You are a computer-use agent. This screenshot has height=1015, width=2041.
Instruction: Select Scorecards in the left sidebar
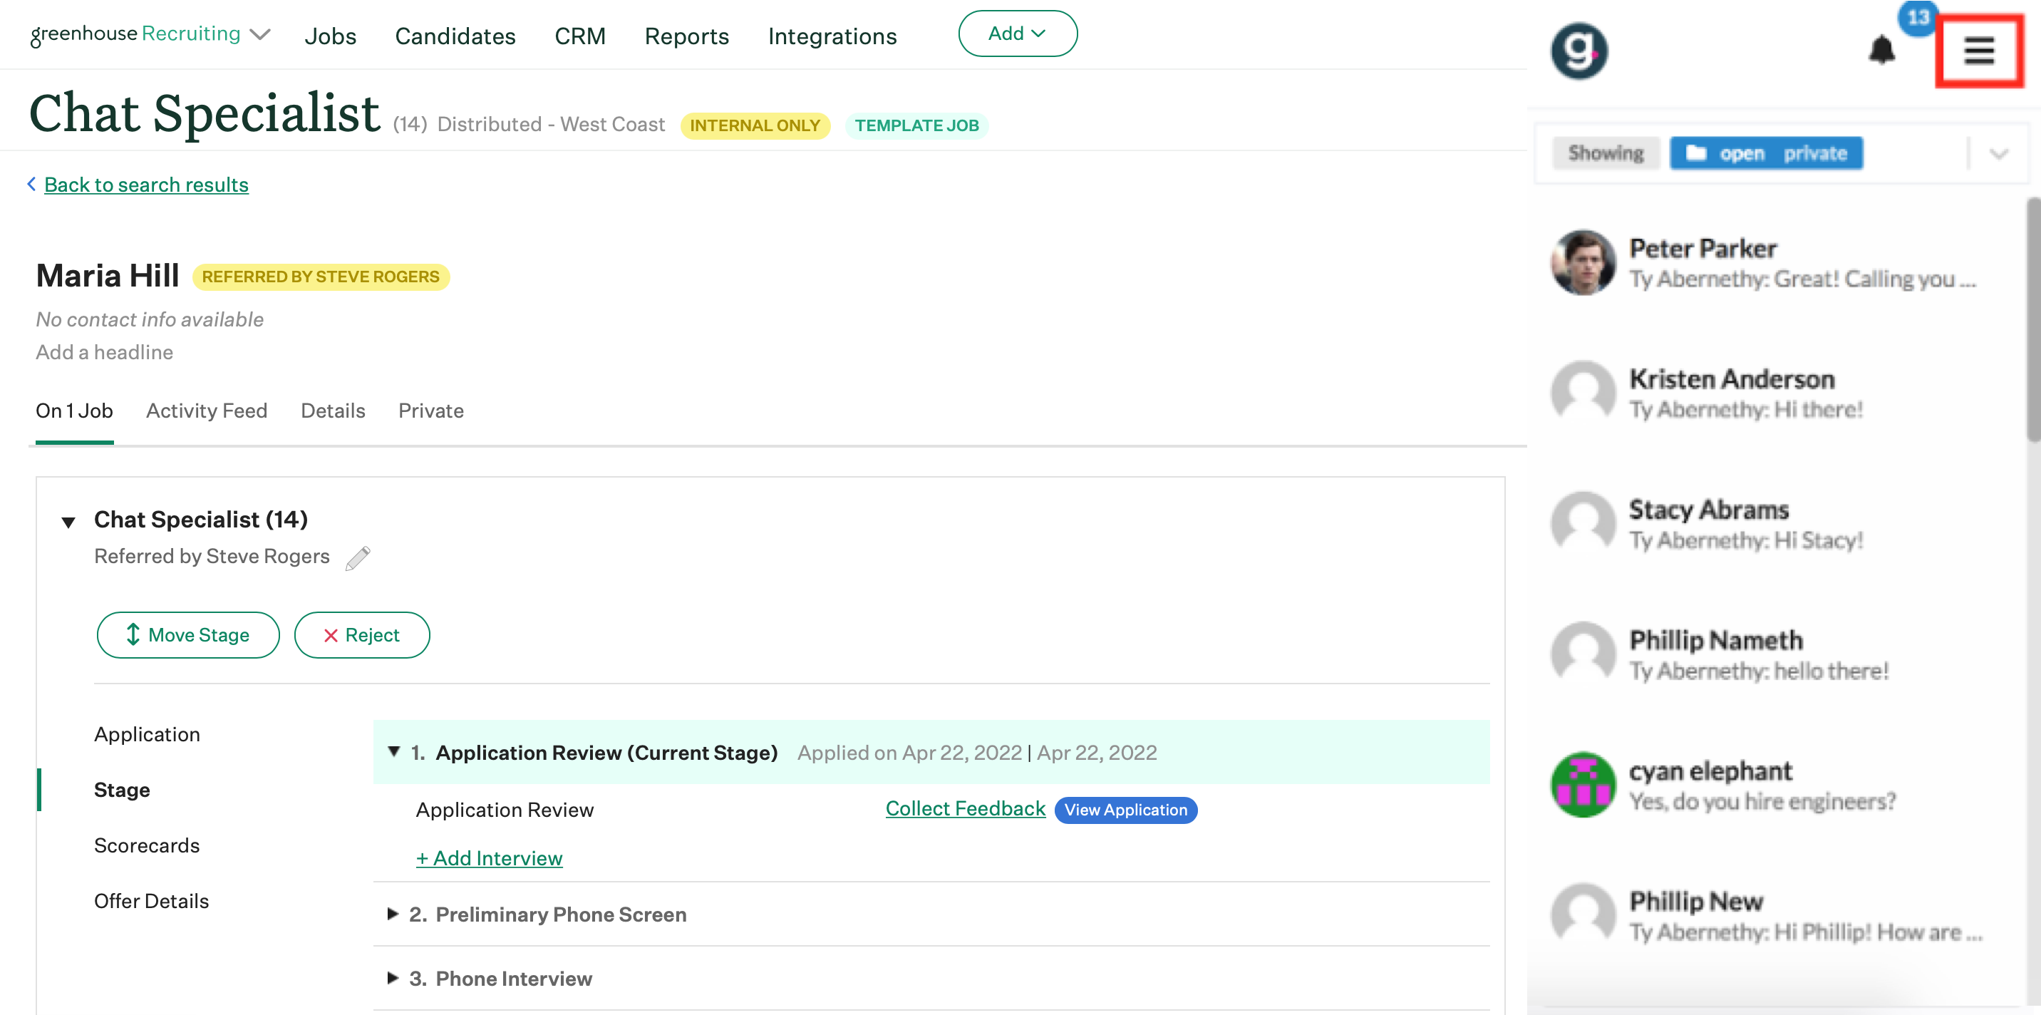click(147, 845)
